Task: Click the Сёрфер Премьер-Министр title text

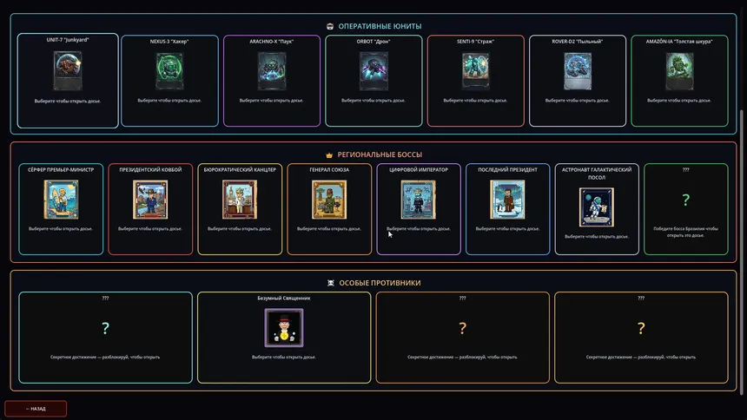Action: coord(61,169)
